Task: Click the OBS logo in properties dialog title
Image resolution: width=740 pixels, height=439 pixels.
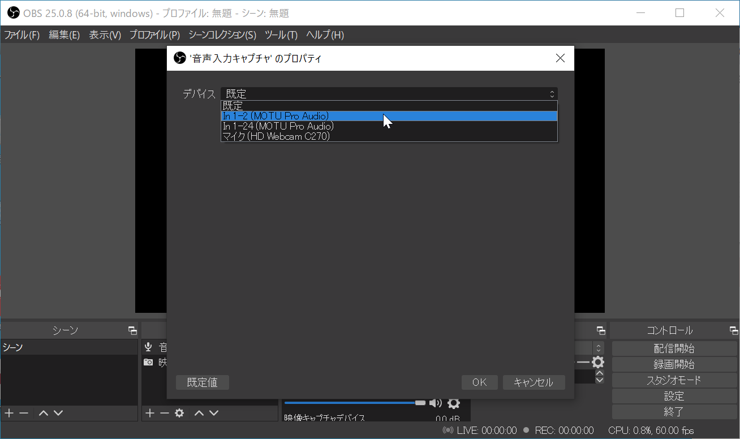Action: [180, 58]
